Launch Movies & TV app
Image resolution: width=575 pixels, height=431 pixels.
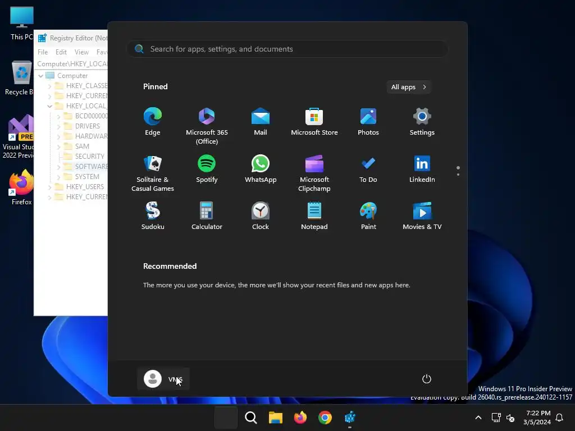pos(422,216)
